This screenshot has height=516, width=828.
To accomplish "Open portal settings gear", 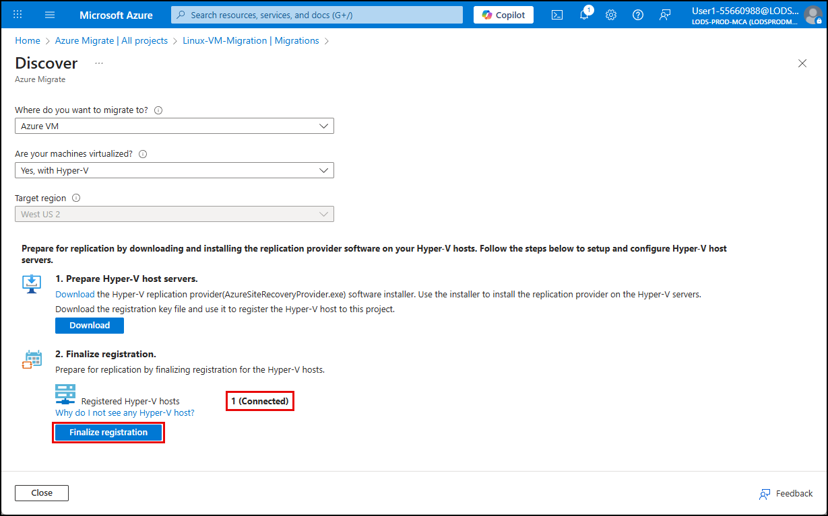I will pyautogui.click(x=611, y=15).
